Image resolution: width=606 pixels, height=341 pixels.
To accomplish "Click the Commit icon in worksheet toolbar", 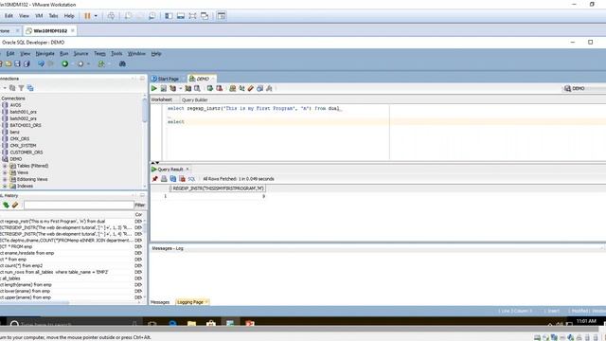I will 210,88.
